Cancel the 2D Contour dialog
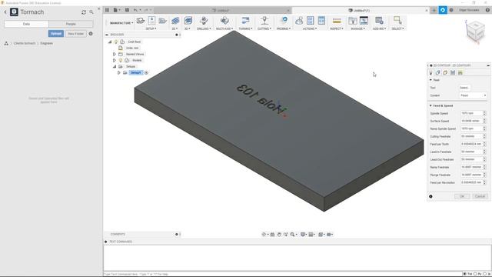Screen dimensions: 492x277 coord(480,196)
